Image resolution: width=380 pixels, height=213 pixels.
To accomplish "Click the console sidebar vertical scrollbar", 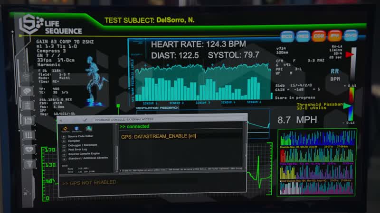I will (x=116, y=148).
